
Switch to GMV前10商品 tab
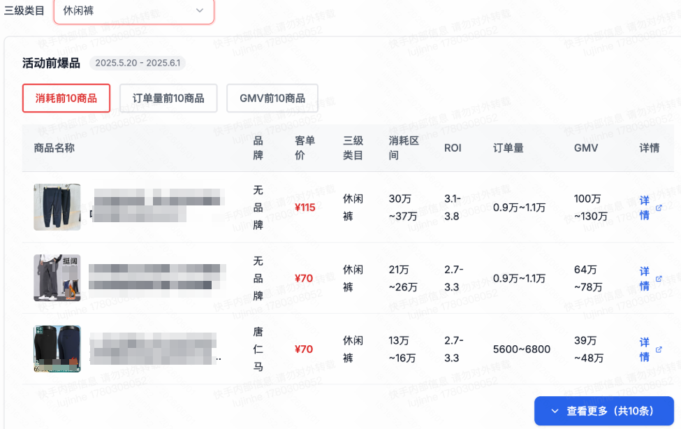272,99
